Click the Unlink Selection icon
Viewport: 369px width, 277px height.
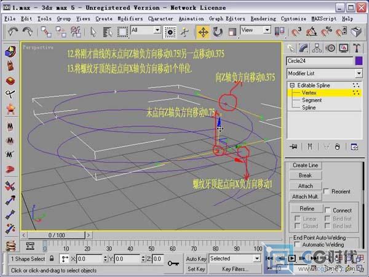(61, 32)
